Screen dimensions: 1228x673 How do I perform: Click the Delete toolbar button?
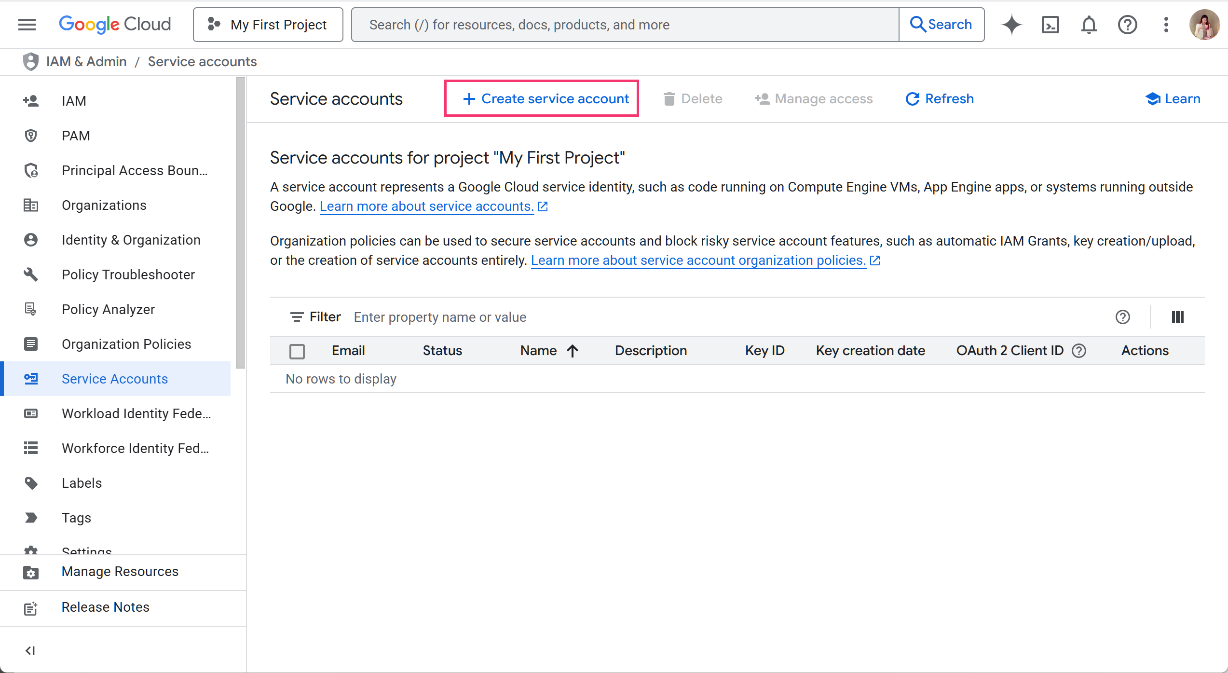693,98
